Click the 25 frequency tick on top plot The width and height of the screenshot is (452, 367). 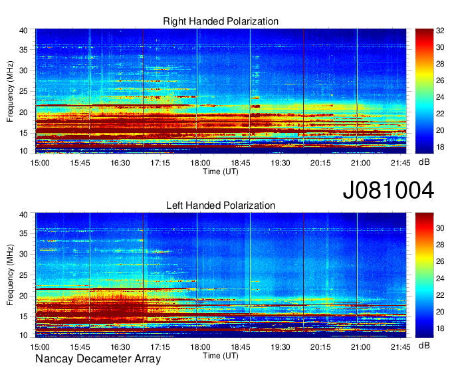(23, 91)
